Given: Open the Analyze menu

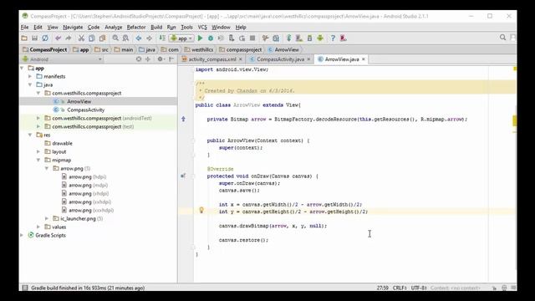Looking at the screenshot, I should point(114,27).
